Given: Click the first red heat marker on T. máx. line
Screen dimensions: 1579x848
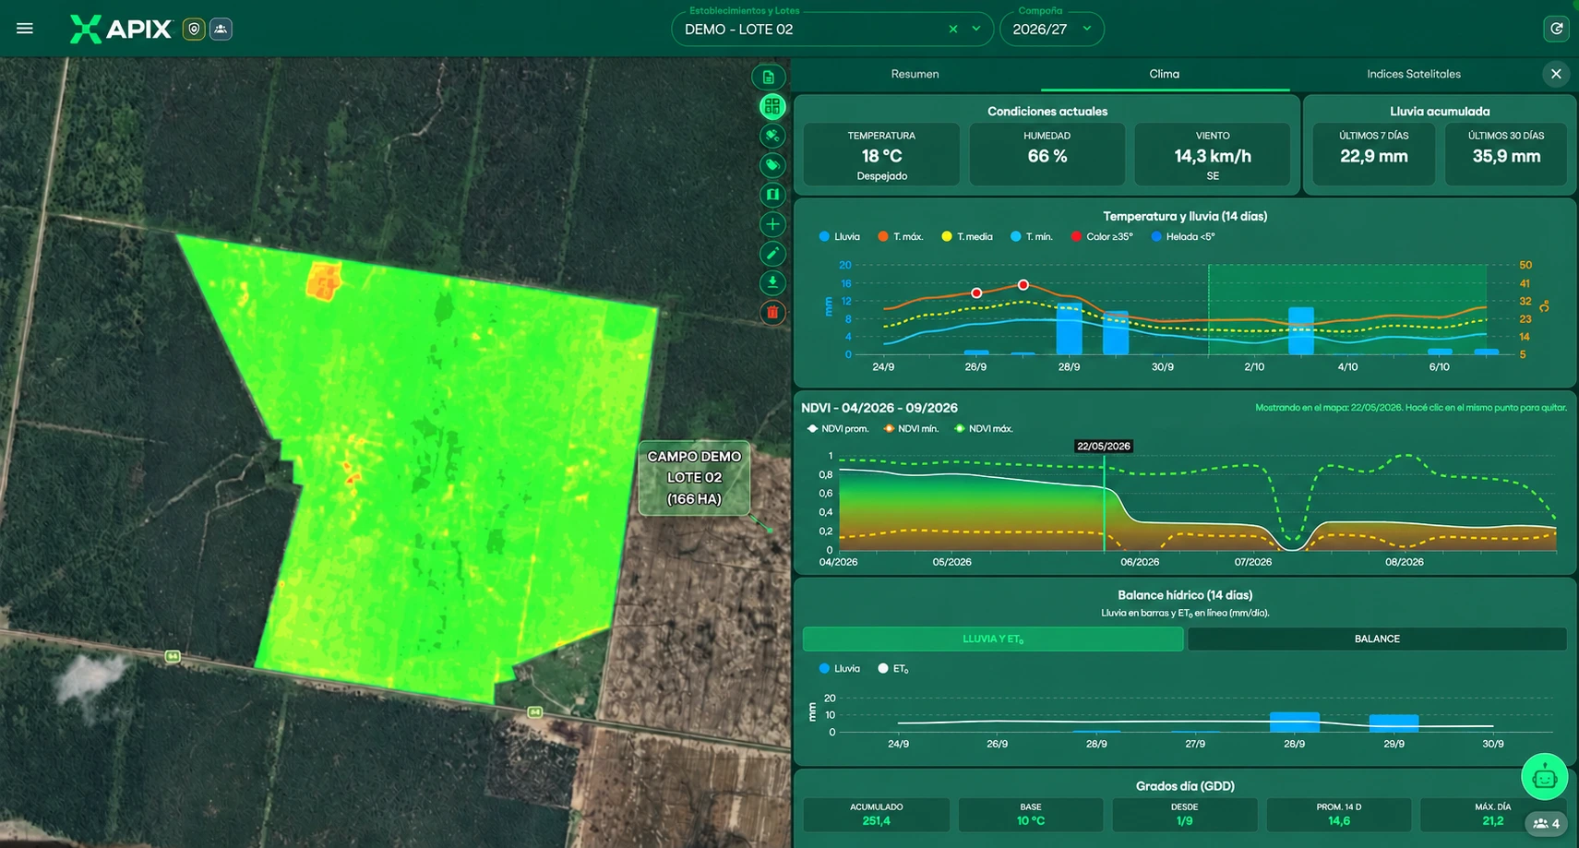Looking at the screenshot, I should pyautogui.click(x=976, y=293).
